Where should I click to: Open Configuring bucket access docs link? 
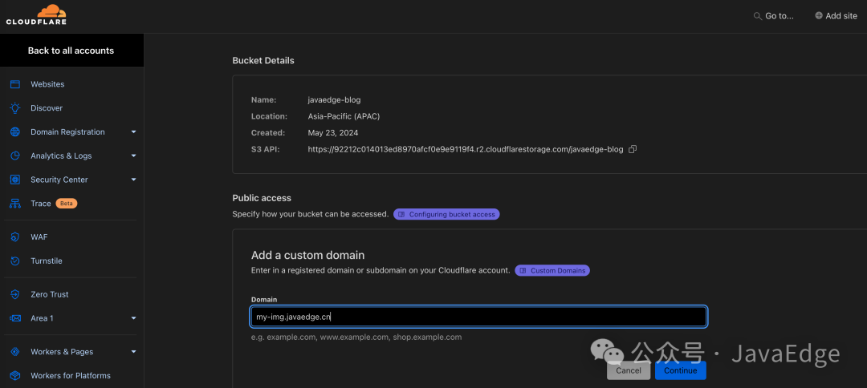tap(447, 214)
